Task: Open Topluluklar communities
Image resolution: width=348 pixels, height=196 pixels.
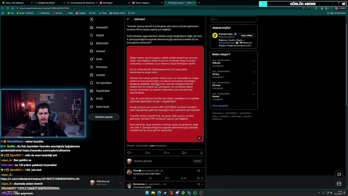Action: (100, 91)
